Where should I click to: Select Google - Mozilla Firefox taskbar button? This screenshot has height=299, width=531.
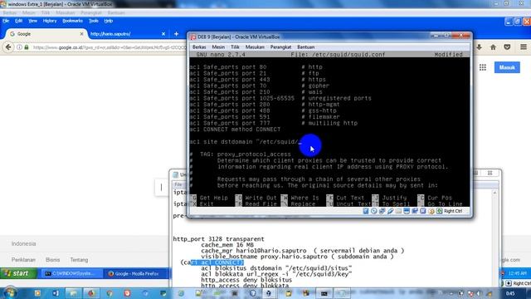tap(135, 273)
